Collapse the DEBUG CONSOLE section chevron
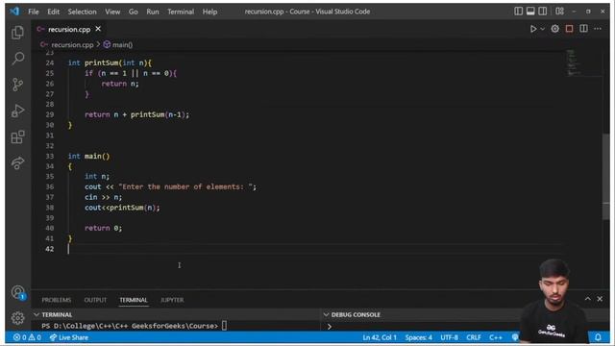The height and width of the screenshot is (346, 615). click(326, 314)
